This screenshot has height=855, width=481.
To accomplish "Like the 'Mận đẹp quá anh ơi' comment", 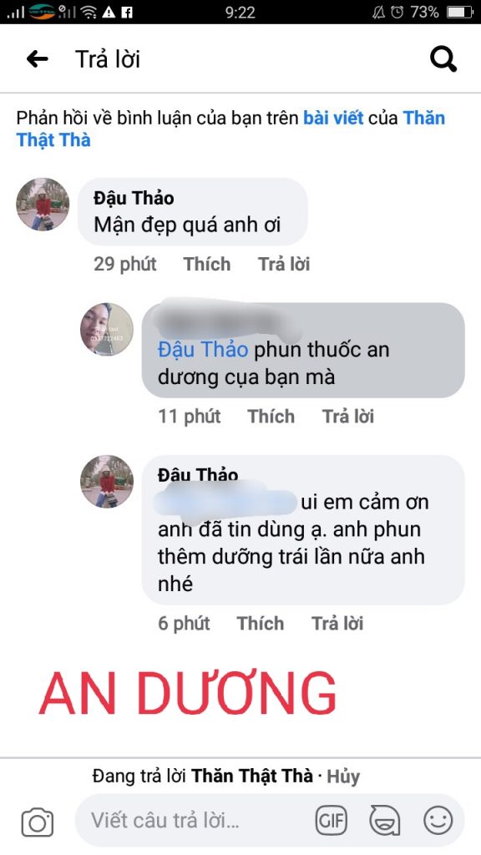I will click(207, 264).
